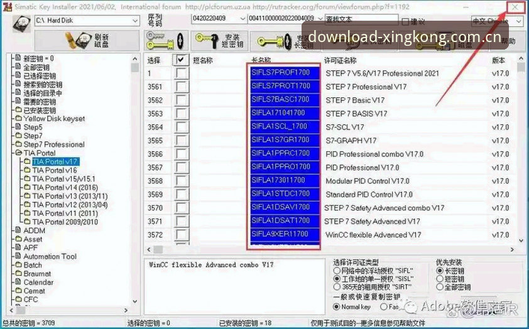The image size is (529, 329).
Task: Select TIA Portal v15/v15.1 in the tree
Action: point(63,179)
